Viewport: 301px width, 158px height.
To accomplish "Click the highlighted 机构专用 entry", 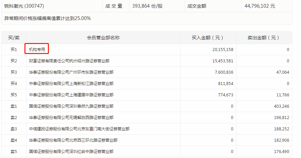I will 37,50.
